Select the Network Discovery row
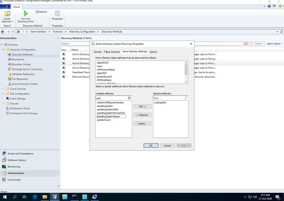 click(x=81, y=77)
